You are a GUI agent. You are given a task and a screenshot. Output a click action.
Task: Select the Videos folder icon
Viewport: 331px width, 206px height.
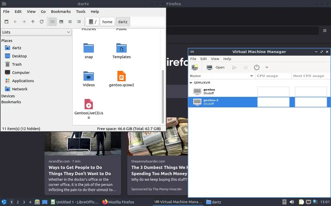tap(89, 76)
